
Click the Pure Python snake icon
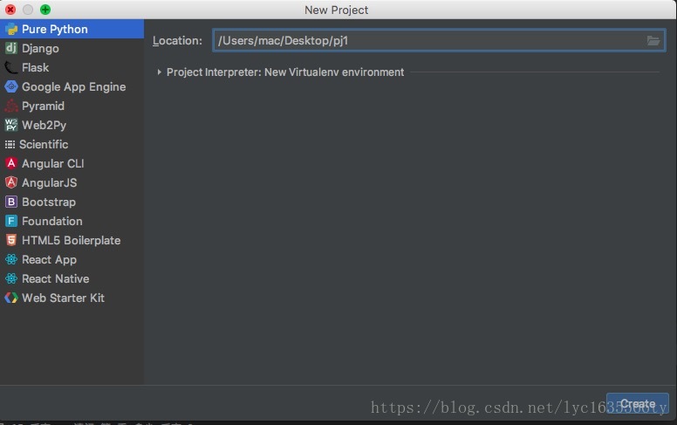[x=11, y=29]
